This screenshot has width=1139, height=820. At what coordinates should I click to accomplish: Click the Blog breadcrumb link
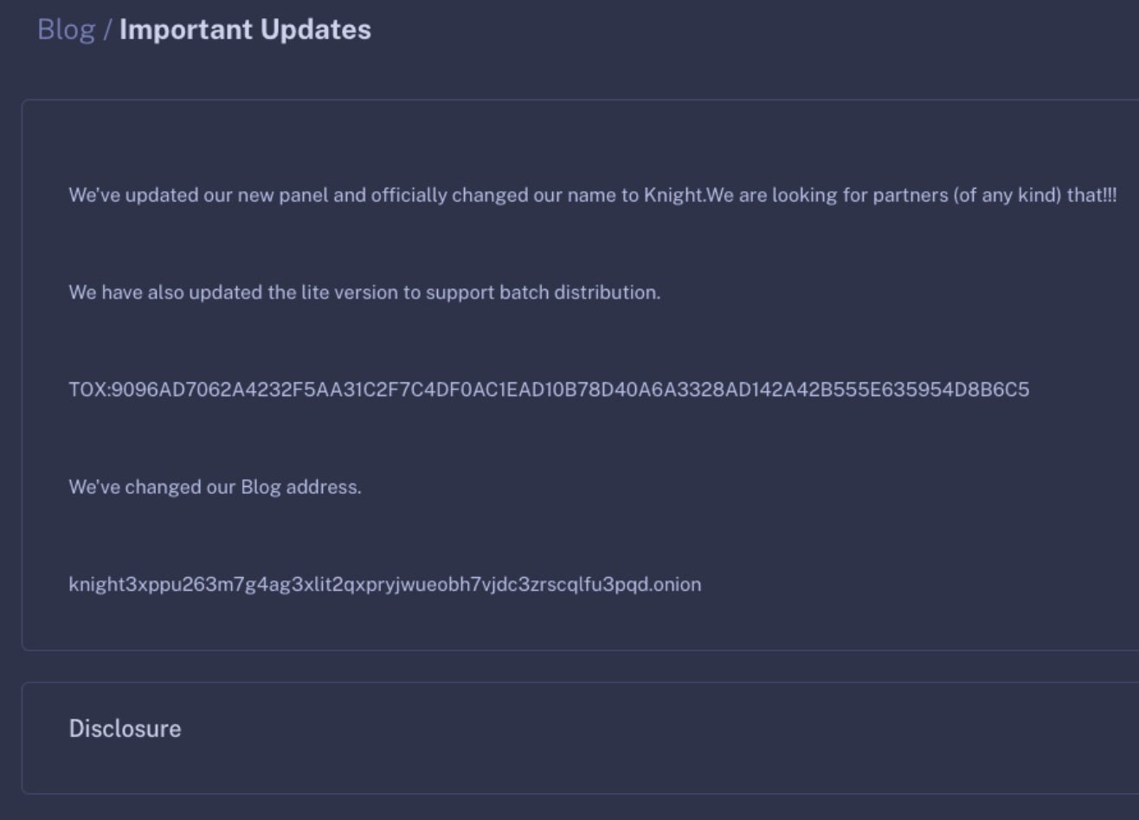click(66, 29)
